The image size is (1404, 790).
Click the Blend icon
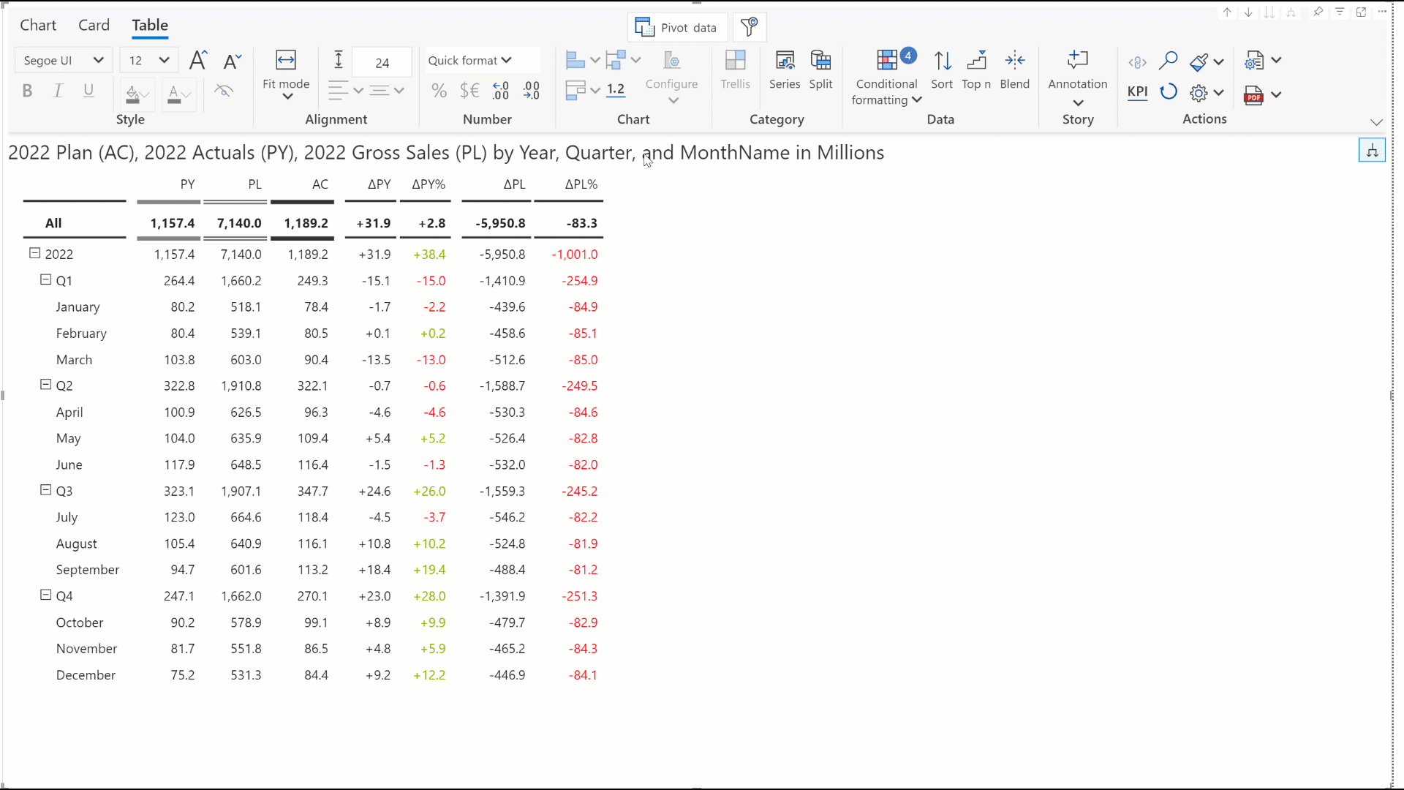coord(1014,61)
